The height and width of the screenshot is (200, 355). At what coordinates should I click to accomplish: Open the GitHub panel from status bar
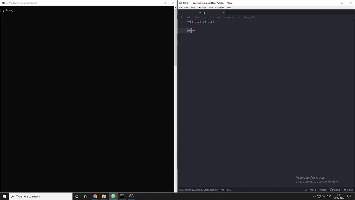[x=335, y=190]
